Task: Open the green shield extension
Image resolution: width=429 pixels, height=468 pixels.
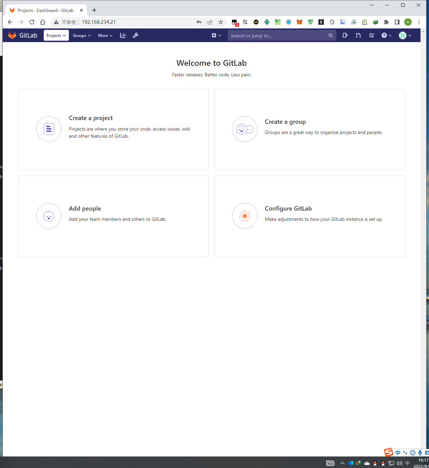Action: click(310, 22)
